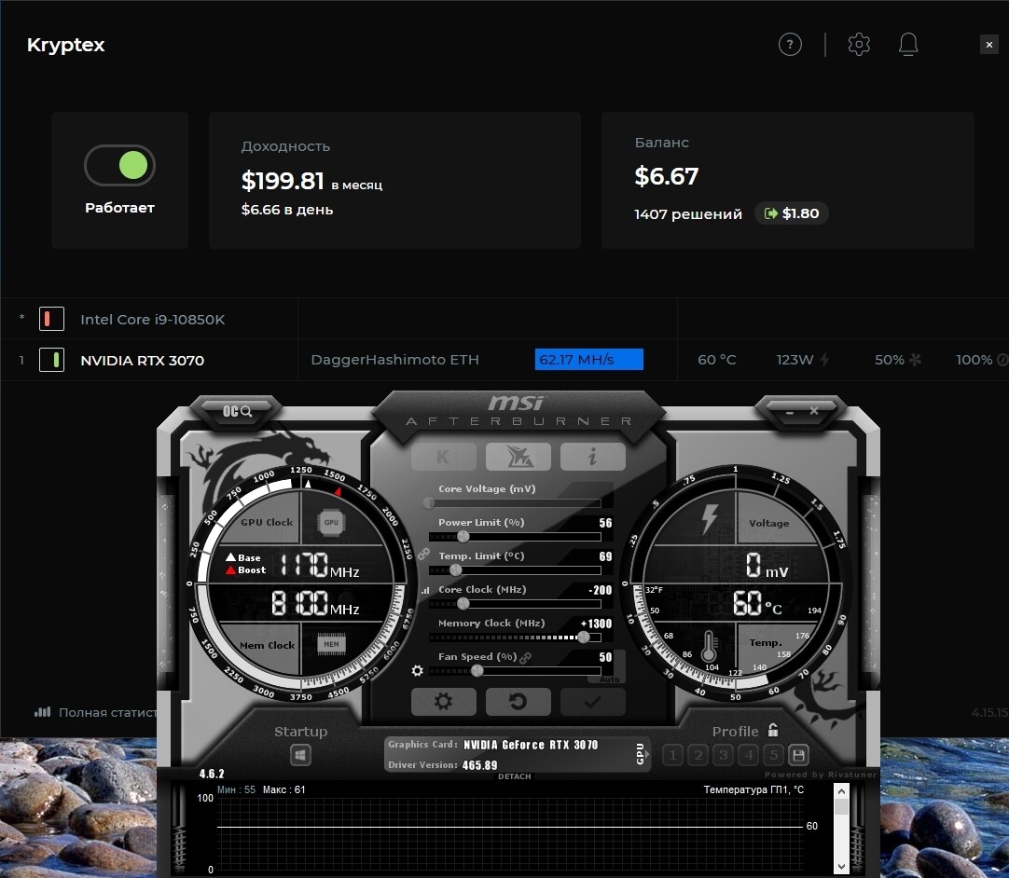Click the Power Limit value 56
The image size is (1009, 878).
[605, 523]
